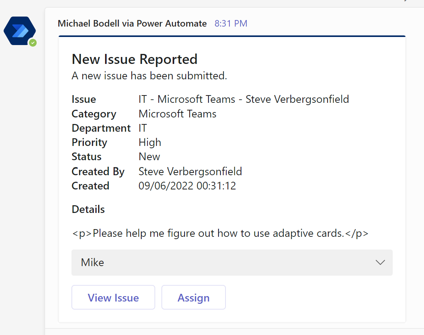The height and width of the screenshot is (335, 424).
Task: Click the green availability status badge
Action: [x=33, y=43]
